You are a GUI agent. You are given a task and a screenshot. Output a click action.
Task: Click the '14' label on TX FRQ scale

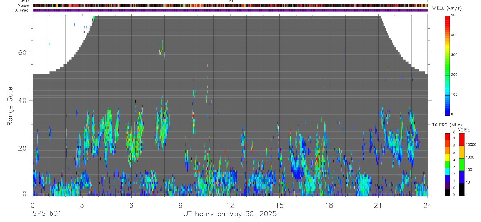(x=453, y=160)
